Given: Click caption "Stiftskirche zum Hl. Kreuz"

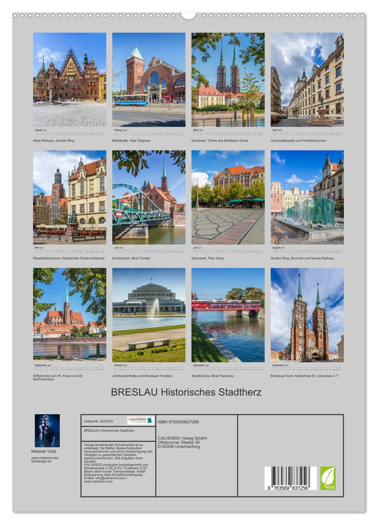Looking at the screenshot, I should tap(58, 377).
